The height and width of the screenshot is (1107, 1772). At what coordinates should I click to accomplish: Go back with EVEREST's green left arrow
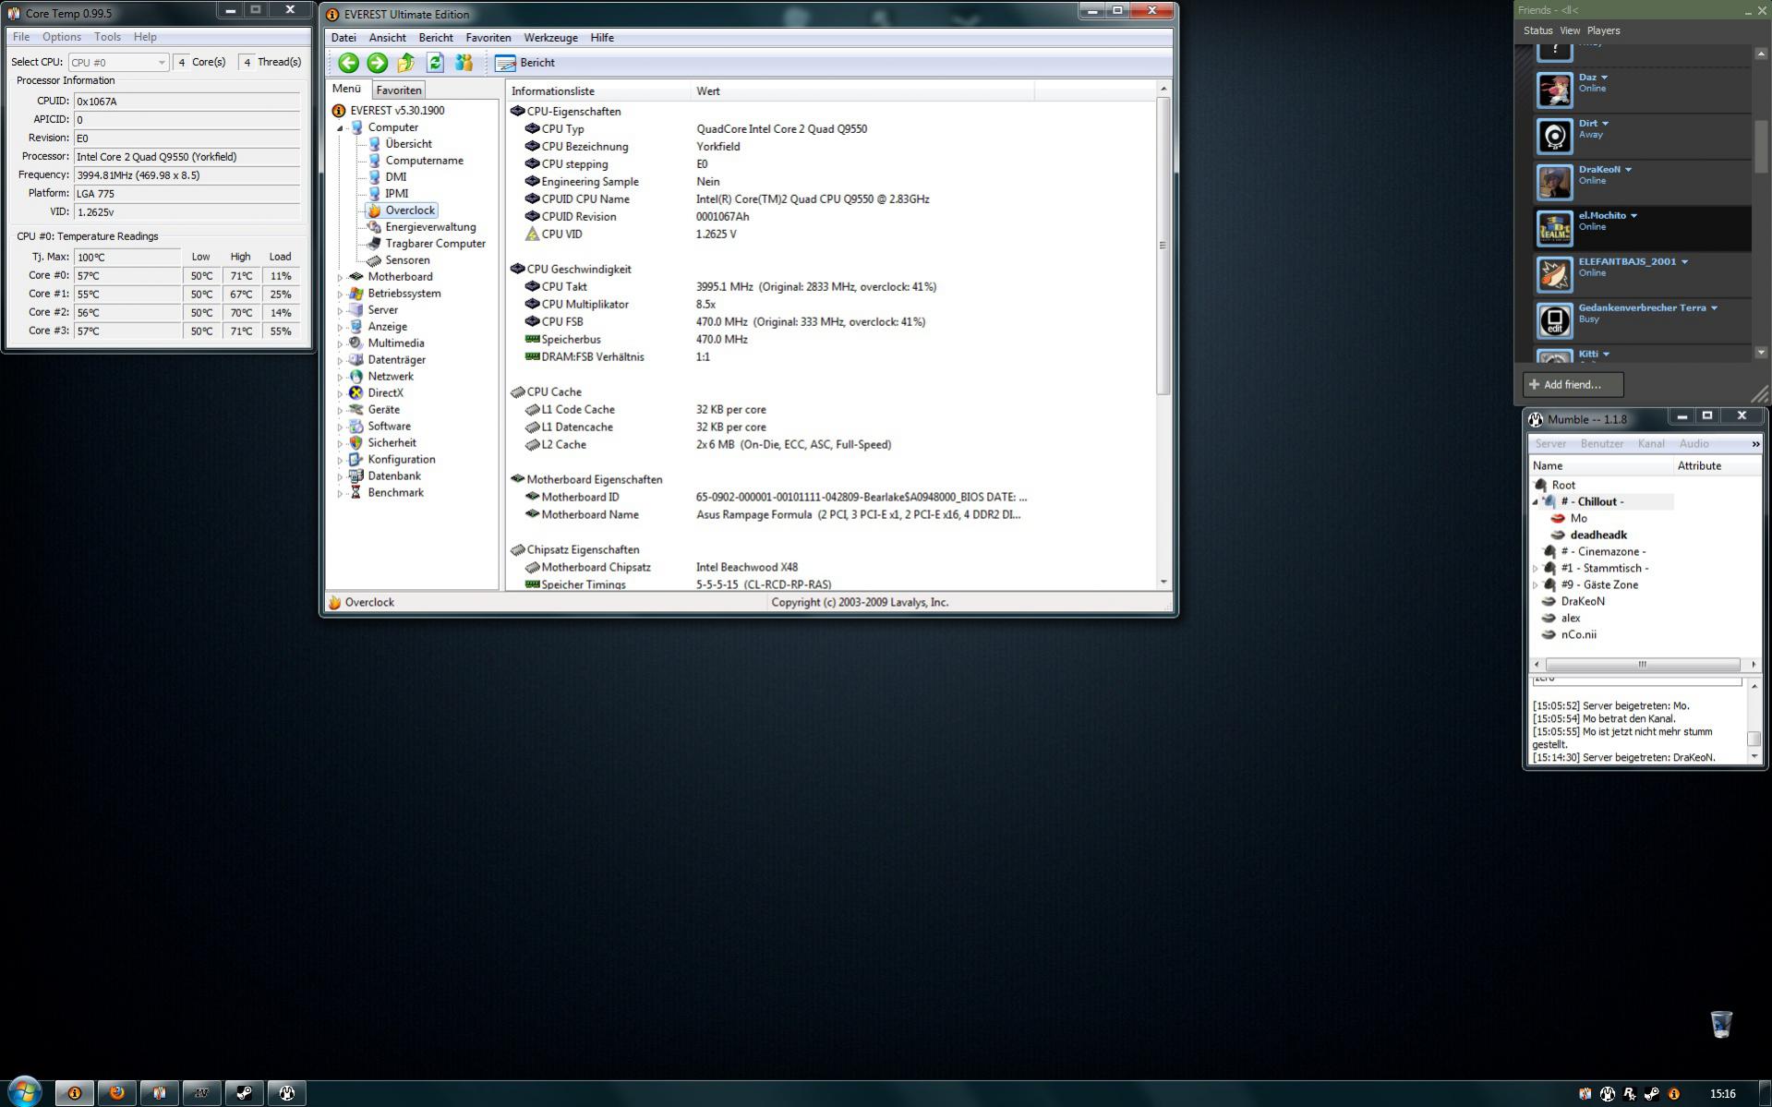point(348,63)
